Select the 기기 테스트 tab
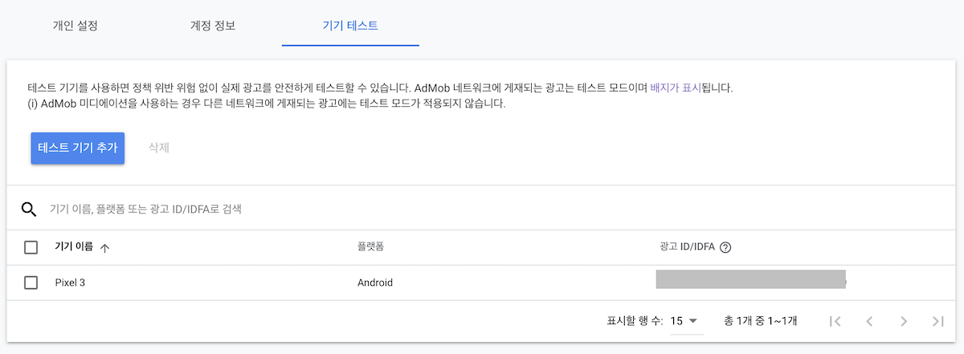 350,25
